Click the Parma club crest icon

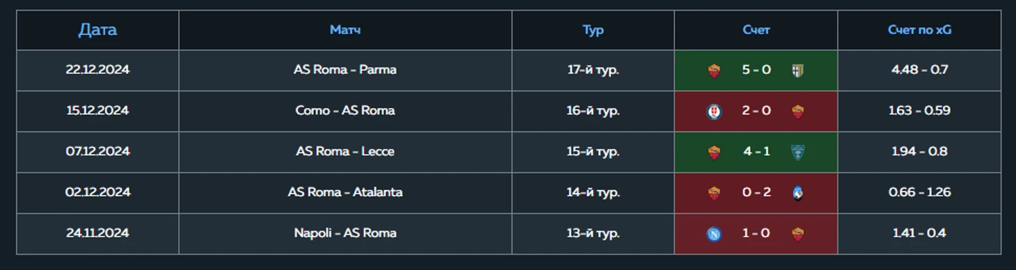(x=797, y=70)
